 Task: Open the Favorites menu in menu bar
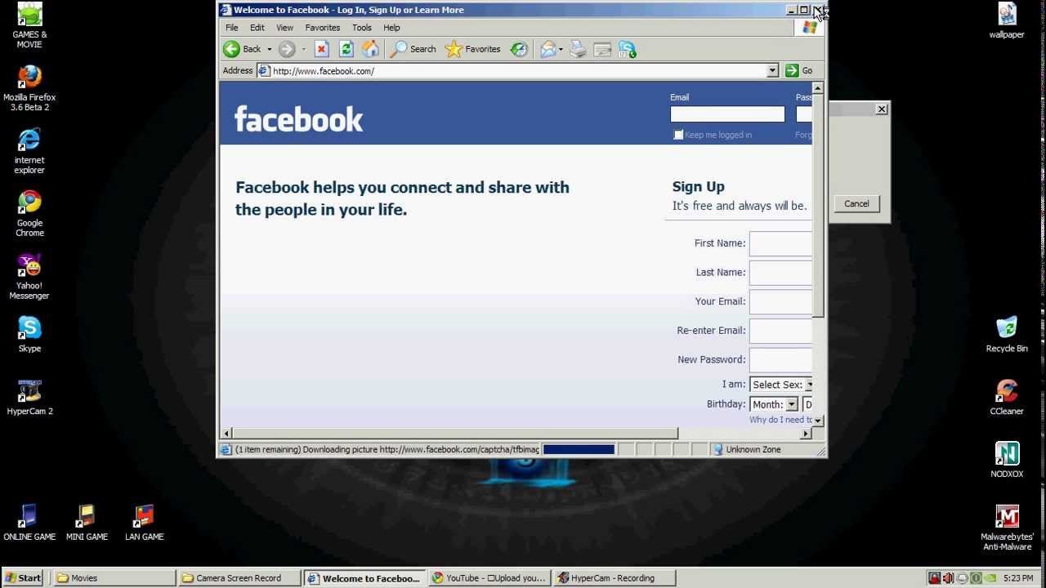pyautogui.click(x=323, y=28)
